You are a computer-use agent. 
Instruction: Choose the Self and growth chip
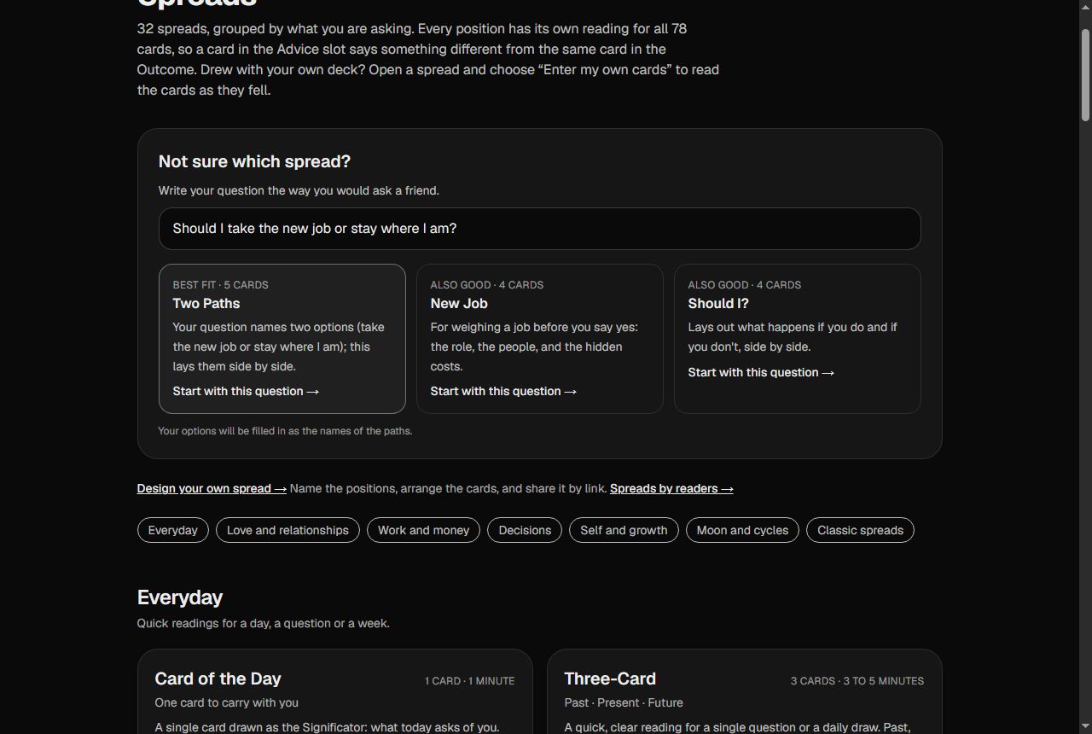click(624, 530)
